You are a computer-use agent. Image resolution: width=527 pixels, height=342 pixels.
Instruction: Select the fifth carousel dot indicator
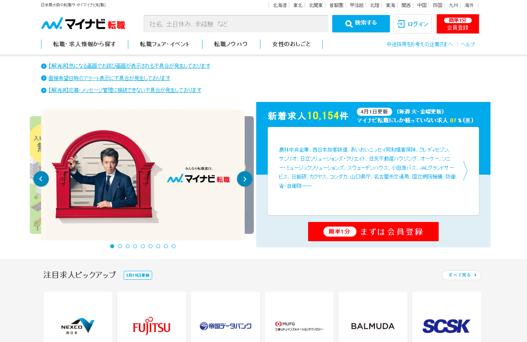click(x=143, y=246)
